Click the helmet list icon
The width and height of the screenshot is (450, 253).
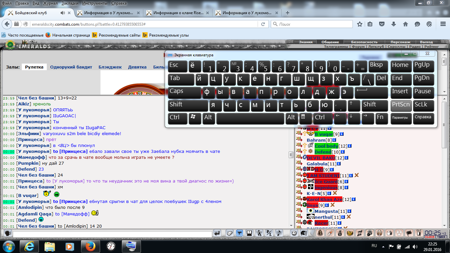(x=304, y=233)
